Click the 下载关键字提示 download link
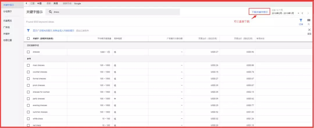The height and width of the screenshot is (128, 314). click(260, 12)
